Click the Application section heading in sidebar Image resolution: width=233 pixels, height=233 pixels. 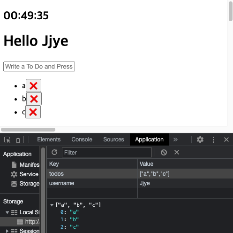pyautogui.click(x=17, y=154)
